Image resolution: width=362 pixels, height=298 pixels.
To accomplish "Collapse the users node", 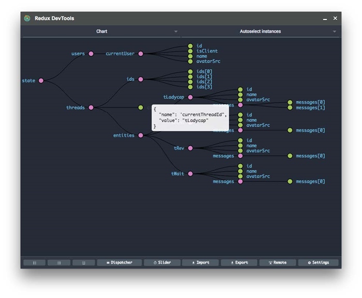I will (91, 54).
